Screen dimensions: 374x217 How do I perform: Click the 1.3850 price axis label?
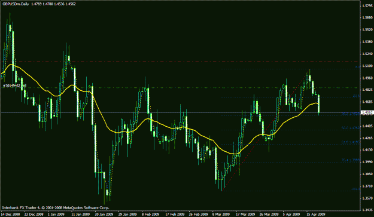pos(367,174)
